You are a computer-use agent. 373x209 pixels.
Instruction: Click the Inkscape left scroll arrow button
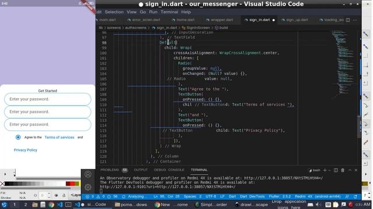5,174
